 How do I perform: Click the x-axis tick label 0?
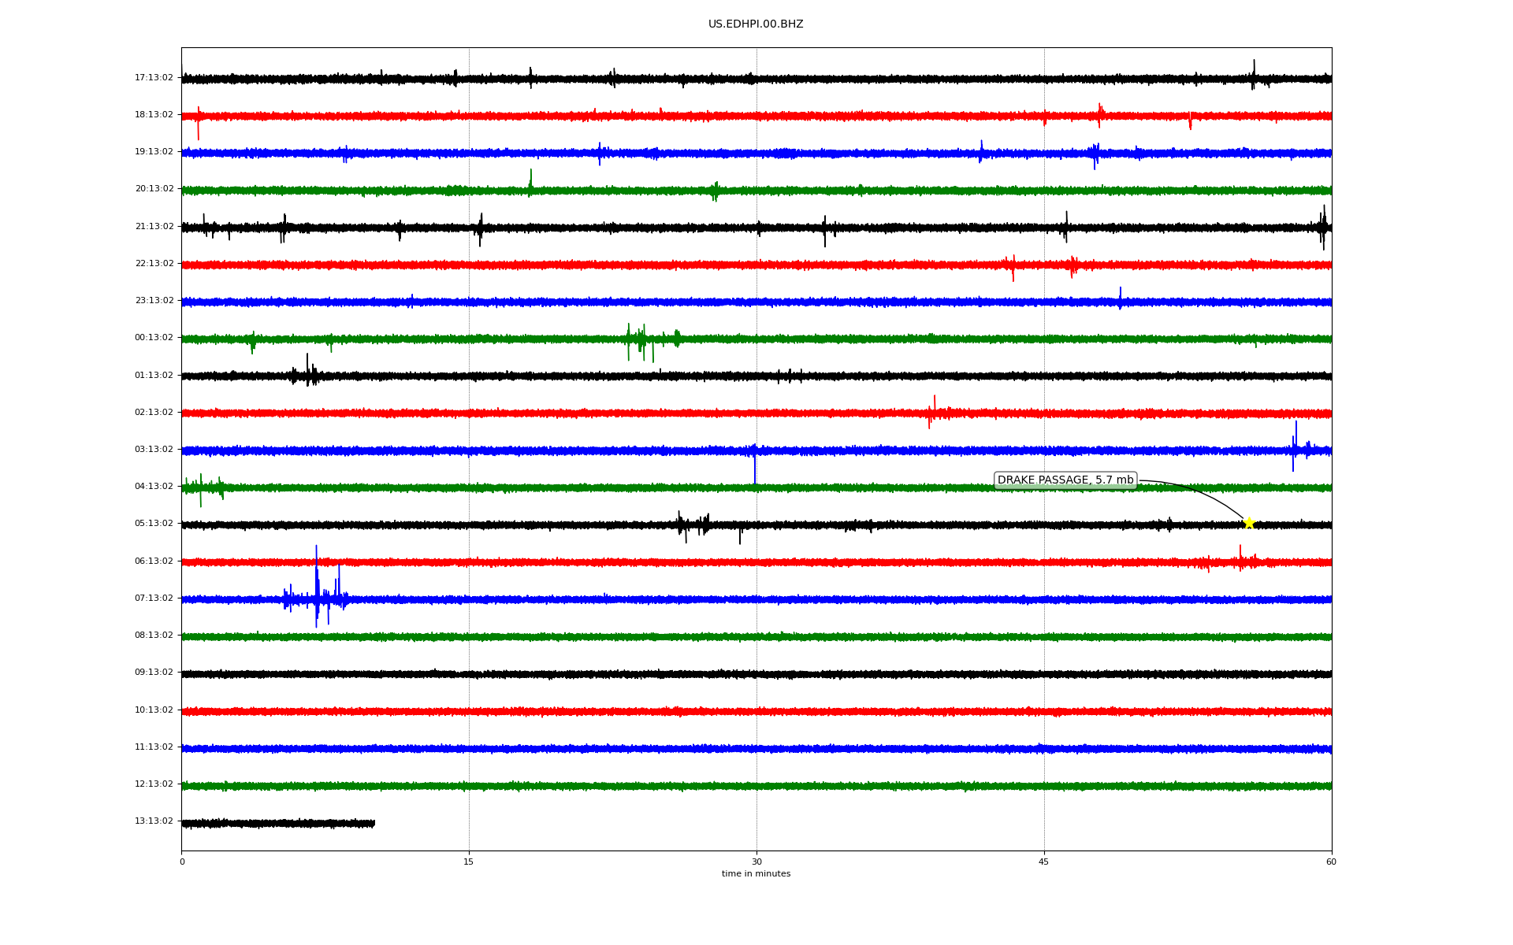click(182, 862)
